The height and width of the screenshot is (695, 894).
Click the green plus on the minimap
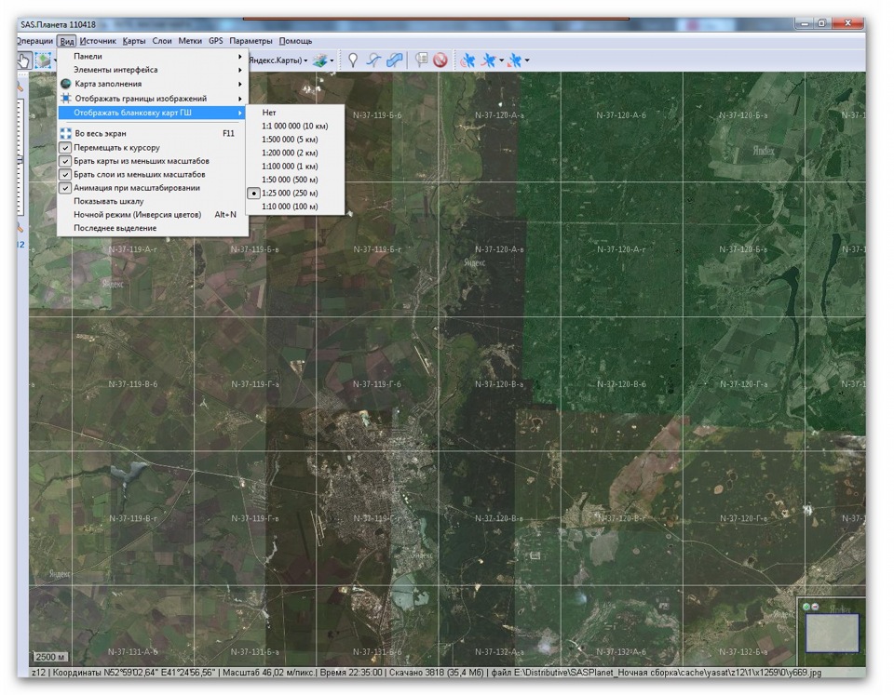[x=806, y=607]
